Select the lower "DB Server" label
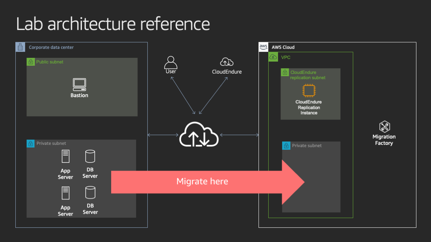The image size is (431, 242). 90,209
